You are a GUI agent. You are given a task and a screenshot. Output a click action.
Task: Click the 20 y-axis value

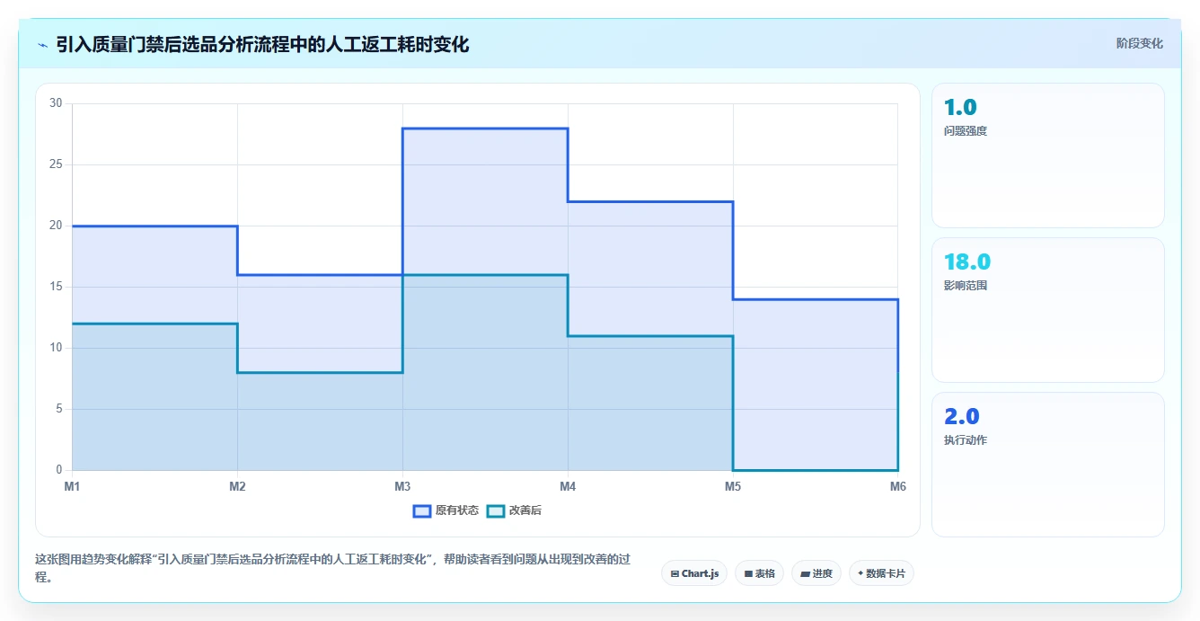(56, 226)
